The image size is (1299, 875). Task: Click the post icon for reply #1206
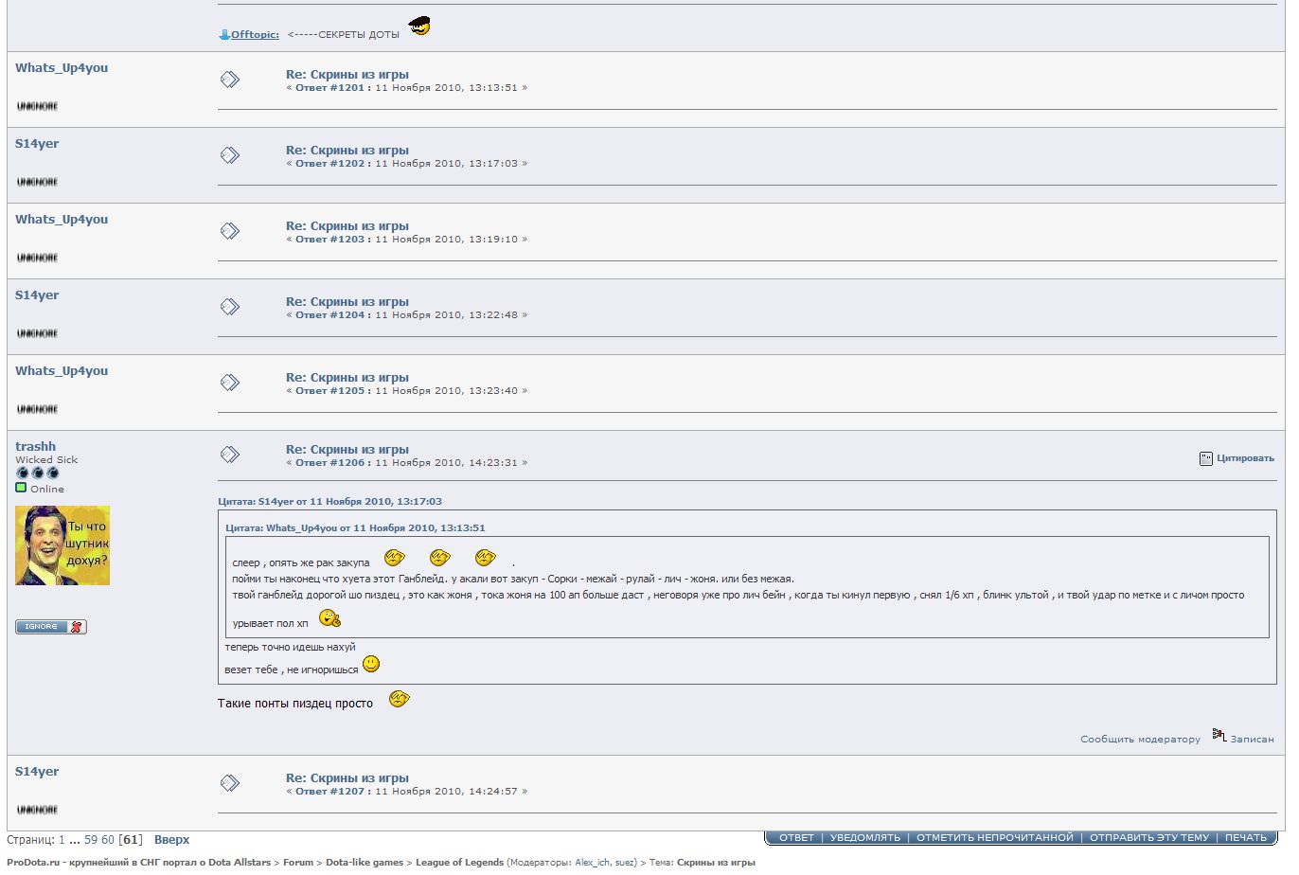[229, 455]
